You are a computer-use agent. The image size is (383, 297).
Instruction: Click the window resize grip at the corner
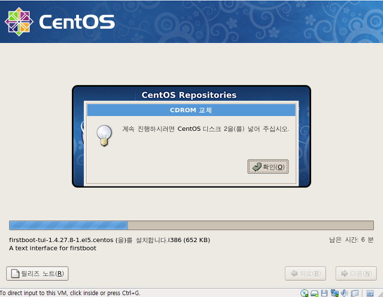point(380,294)
